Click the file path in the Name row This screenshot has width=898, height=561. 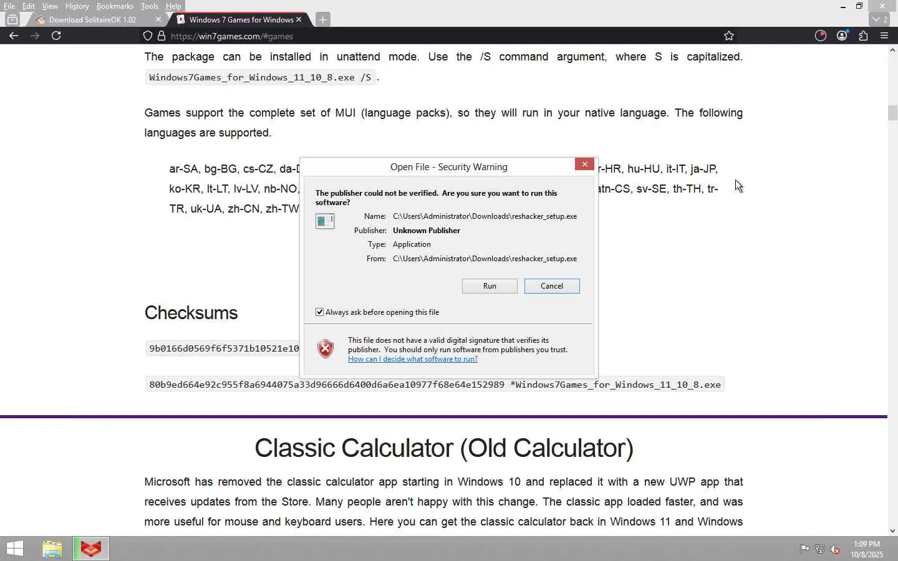[x=485, y=216]
